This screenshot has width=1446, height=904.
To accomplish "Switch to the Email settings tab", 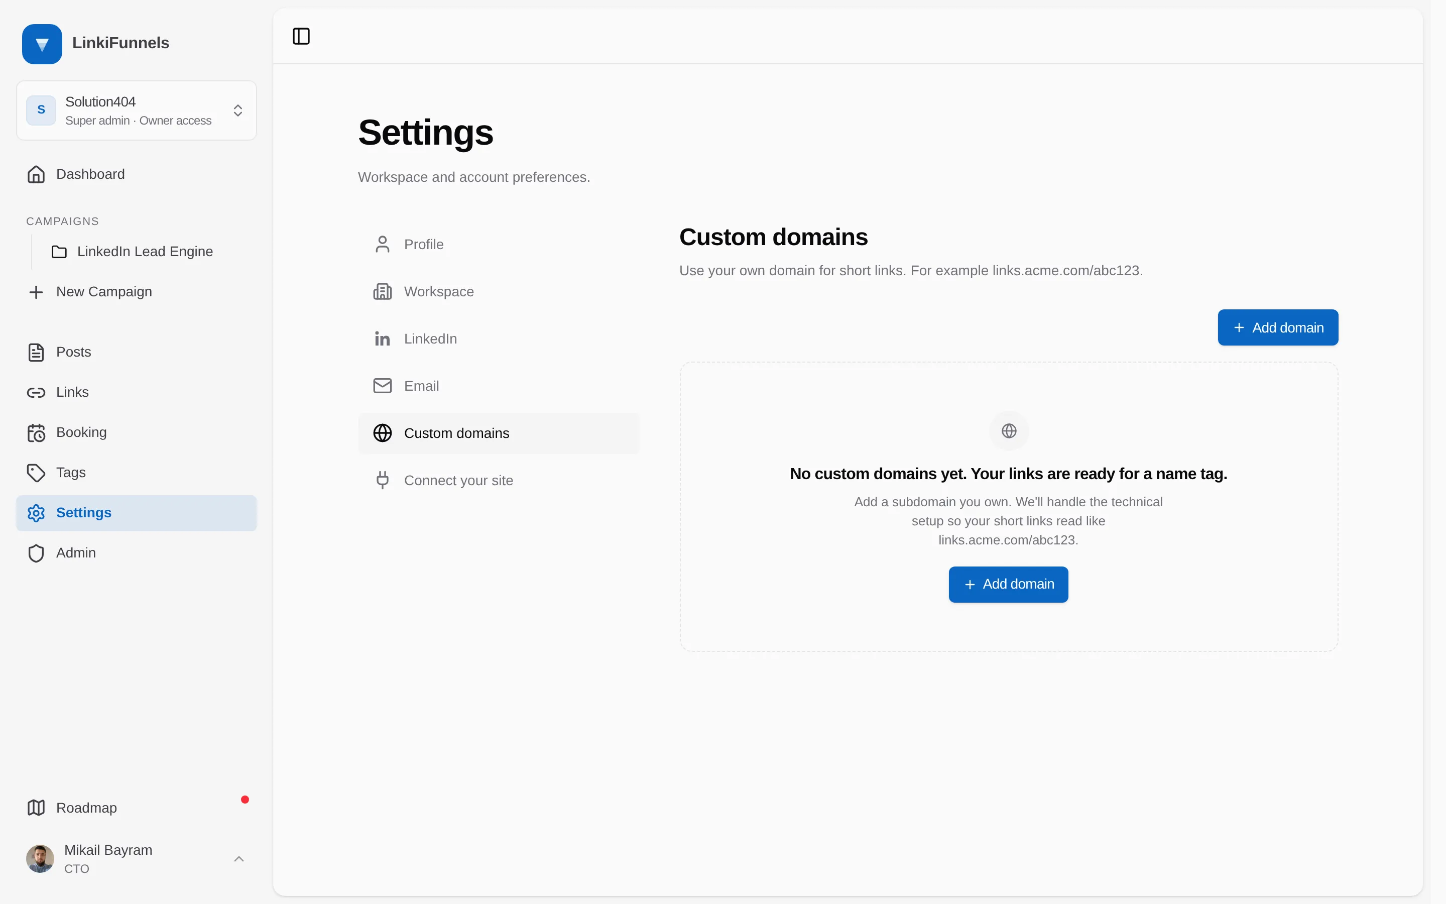I will point(499,386).
